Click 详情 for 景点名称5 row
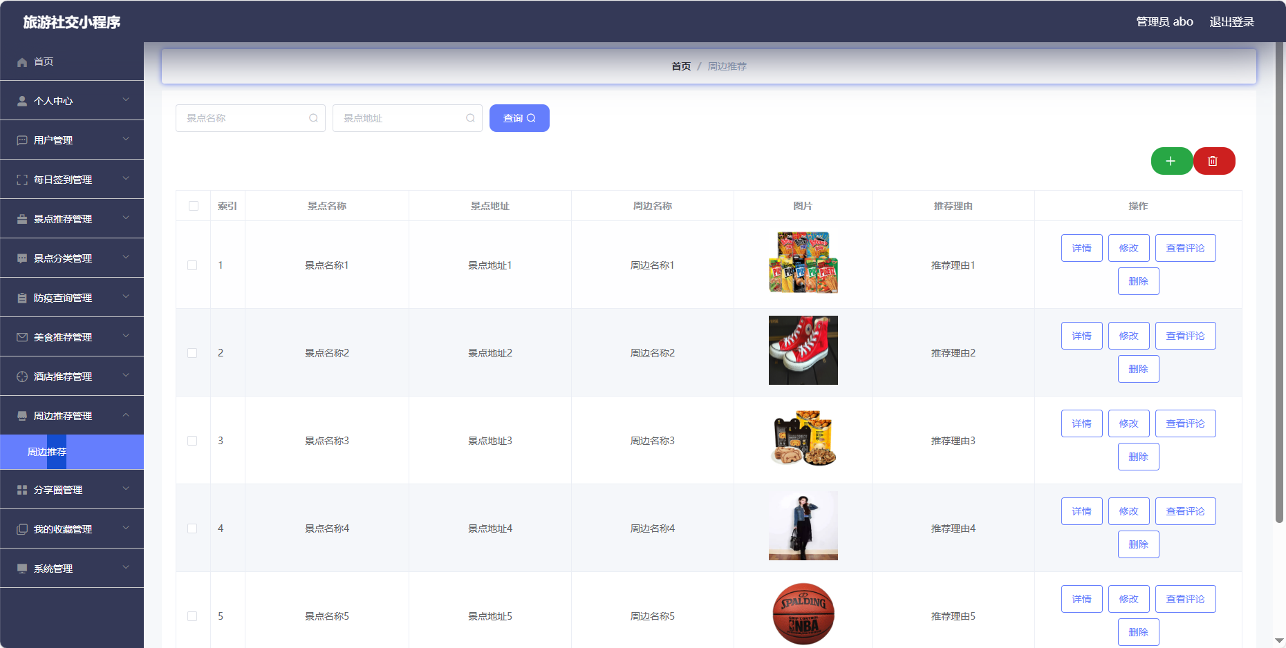 (x=1082, y=599)
